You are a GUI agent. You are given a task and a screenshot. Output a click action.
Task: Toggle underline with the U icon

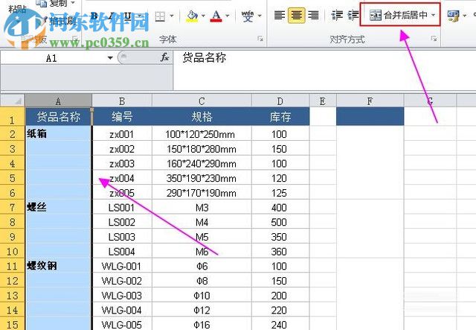[x=127, y=16]
